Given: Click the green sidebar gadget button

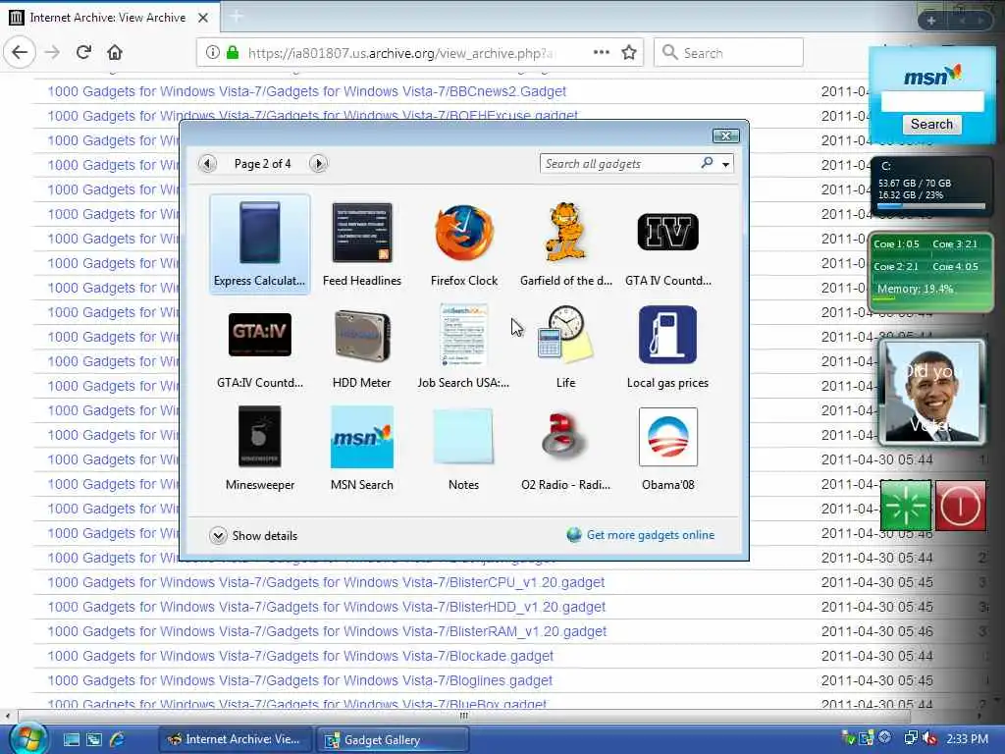Looking at the screenshot, I should click(x=906, y=506).
